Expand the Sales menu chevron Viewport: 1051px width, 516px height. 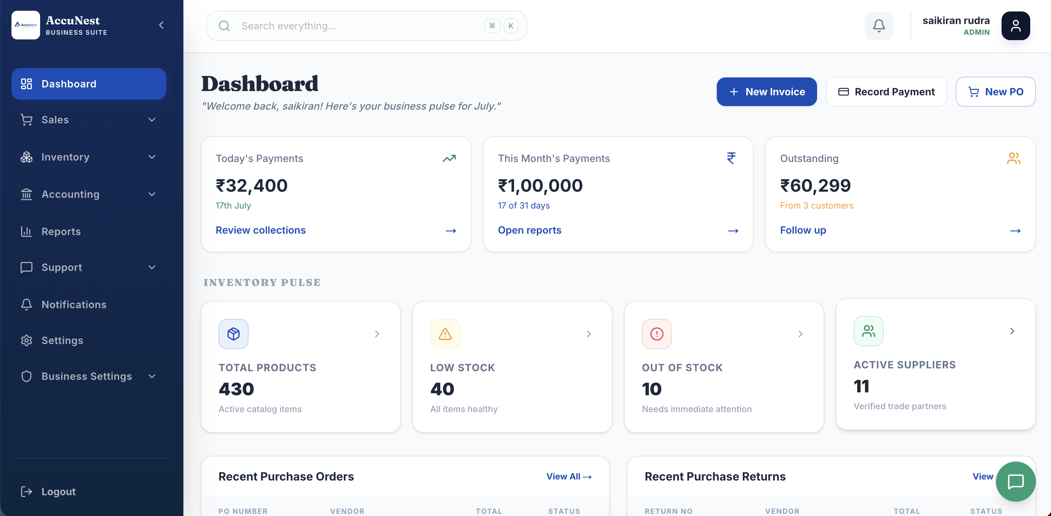tap(152, 120)
